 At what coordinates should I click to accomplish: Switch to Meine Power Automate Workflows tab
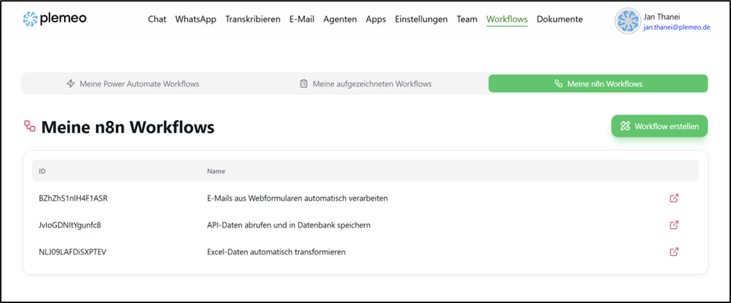coord(133,84)
